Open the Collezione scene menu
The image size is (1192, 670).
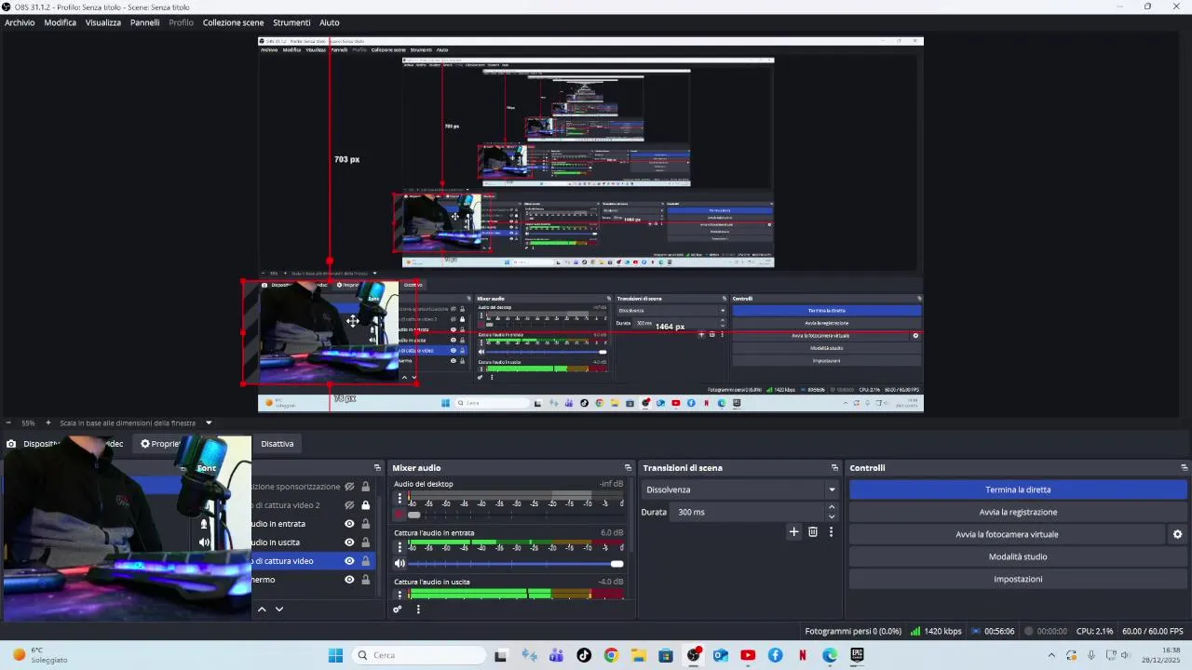click(x=234, y=22)
